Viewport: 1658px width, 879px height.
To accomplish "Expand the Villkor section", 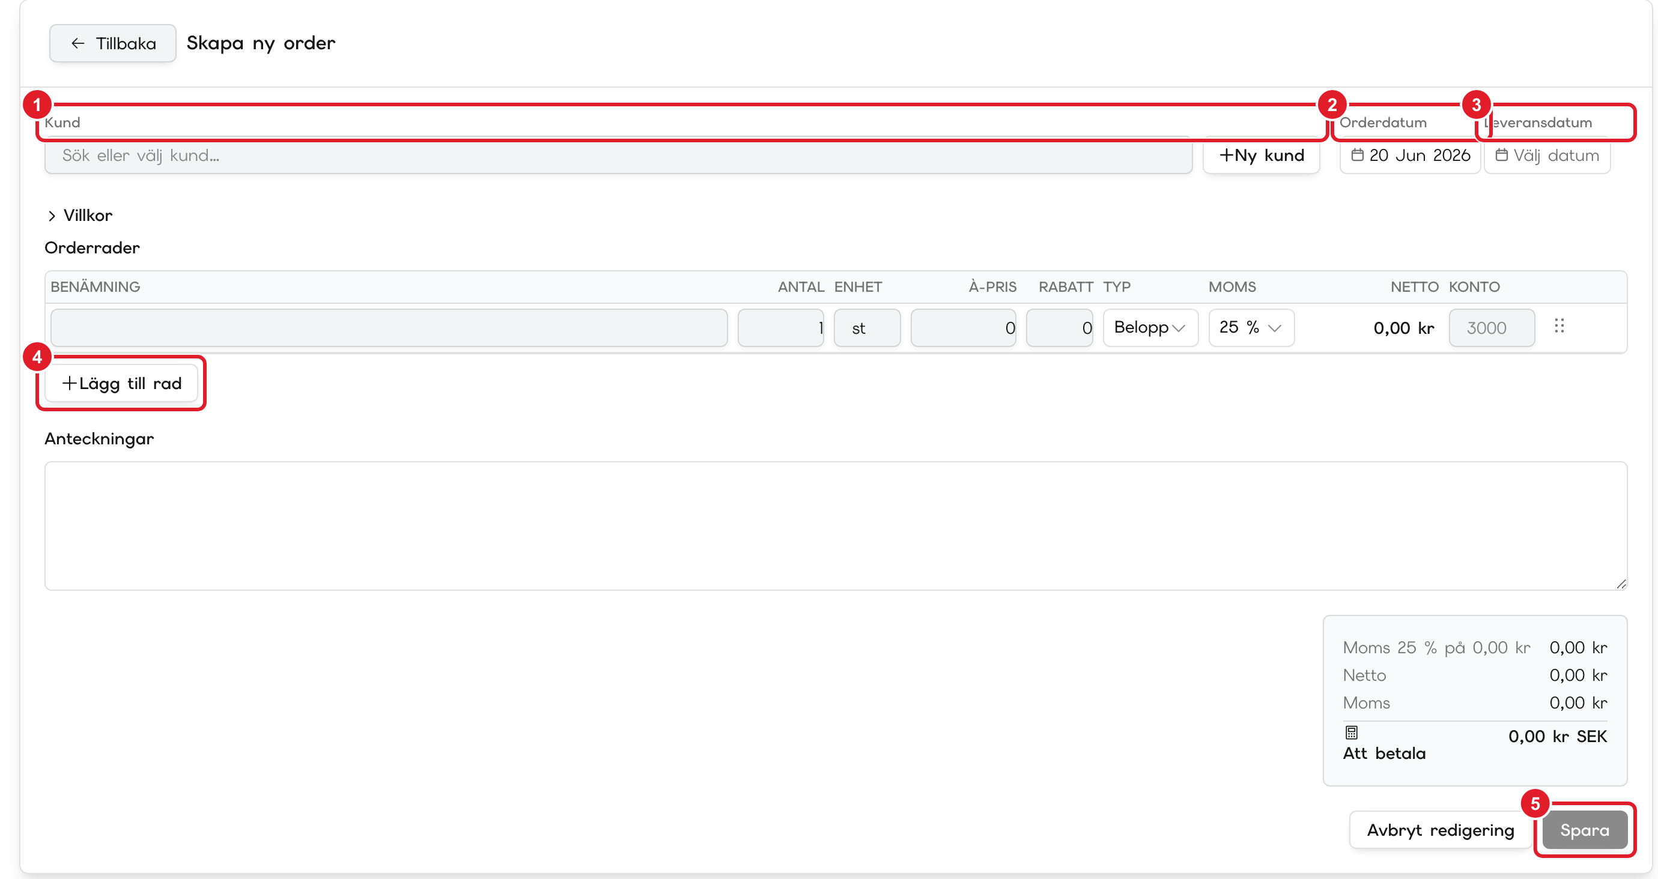I will click(79, 216).
